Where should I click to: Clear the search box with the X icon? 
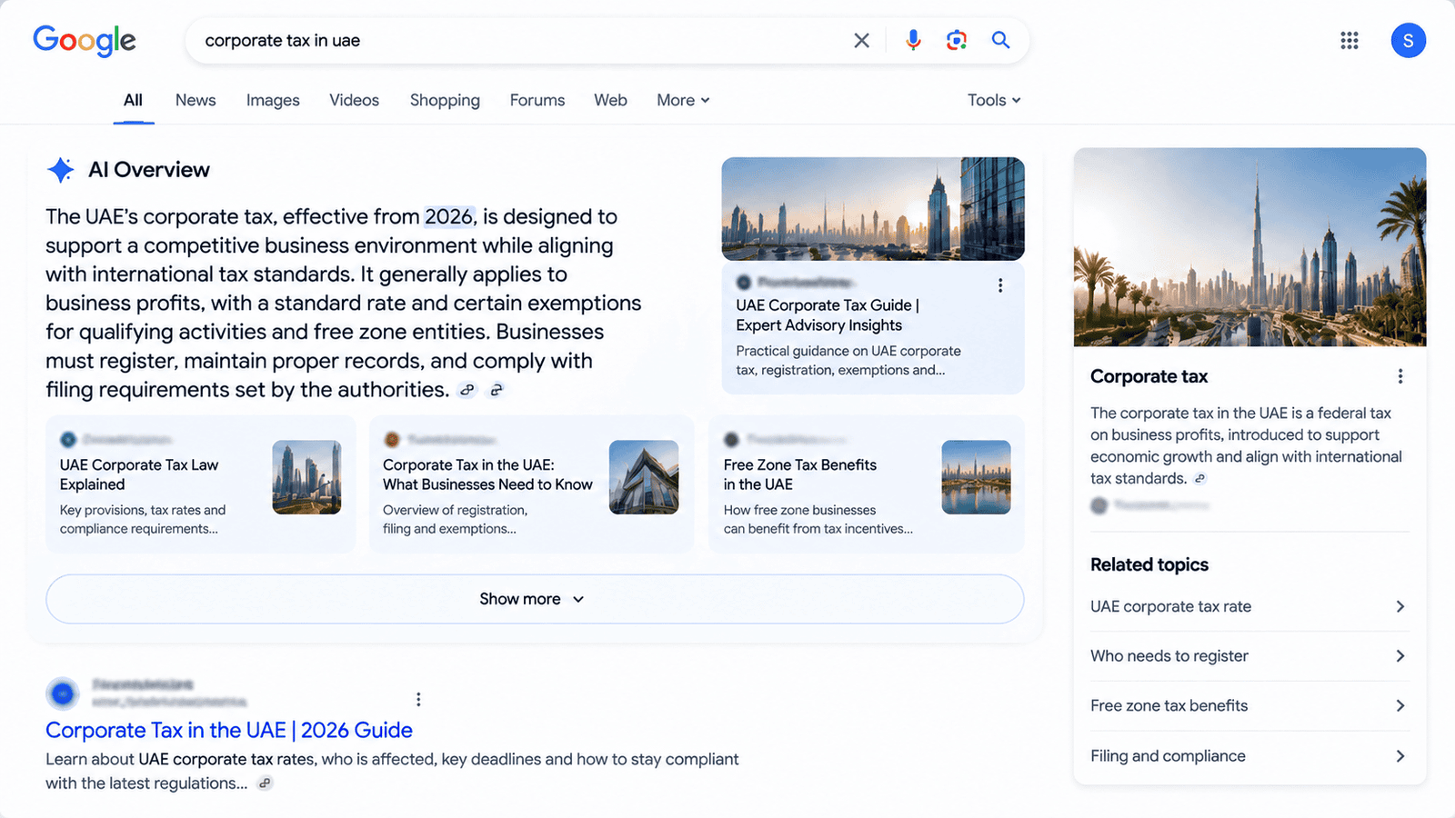coord(861,40)
